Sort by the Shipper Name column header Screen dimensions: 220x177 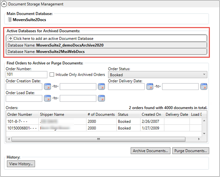tap(62, 114)
